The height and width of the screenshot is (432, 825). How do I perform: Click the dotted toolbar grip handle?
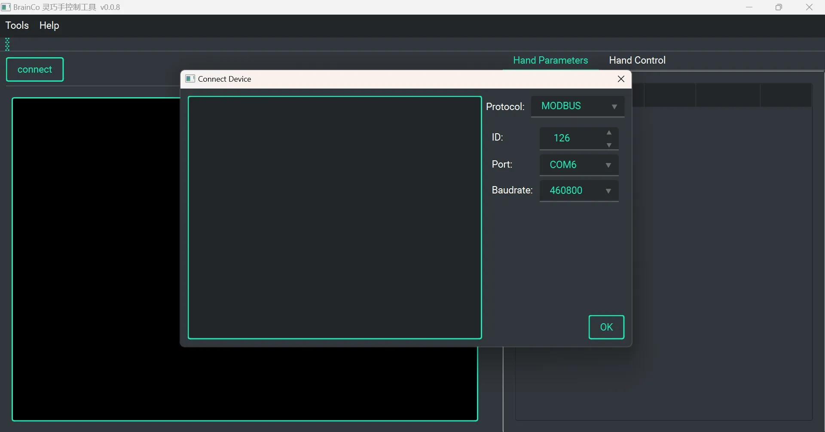7,44
